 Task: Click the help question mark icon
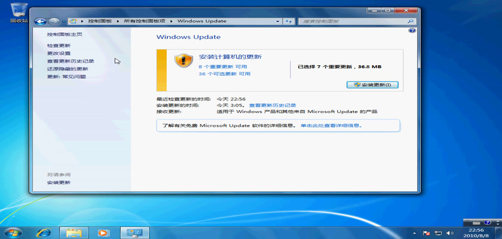412,30
